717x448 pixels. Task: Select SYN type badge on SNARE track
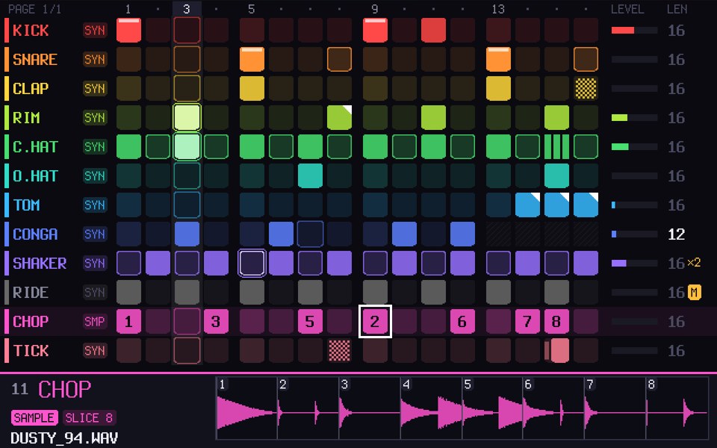tap(95, 60)
